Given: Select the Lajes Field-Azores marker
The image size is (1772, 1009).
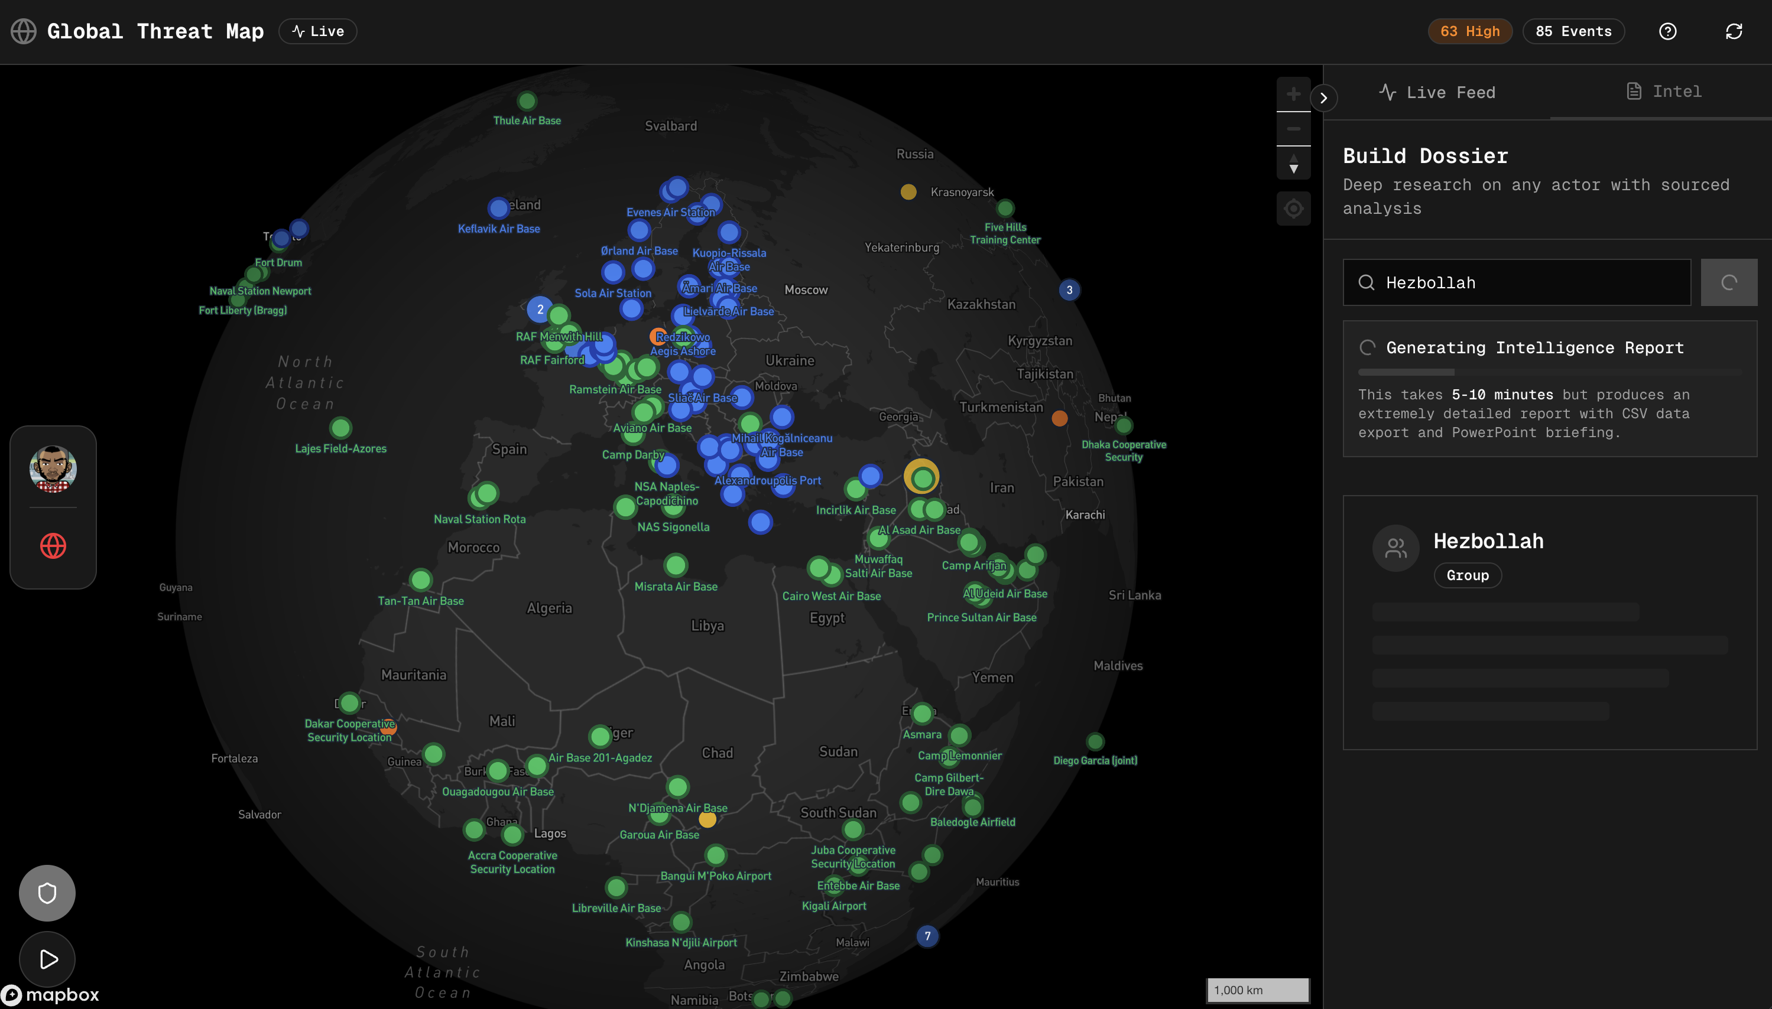Looking at the screenshot, I should point(340,428).
